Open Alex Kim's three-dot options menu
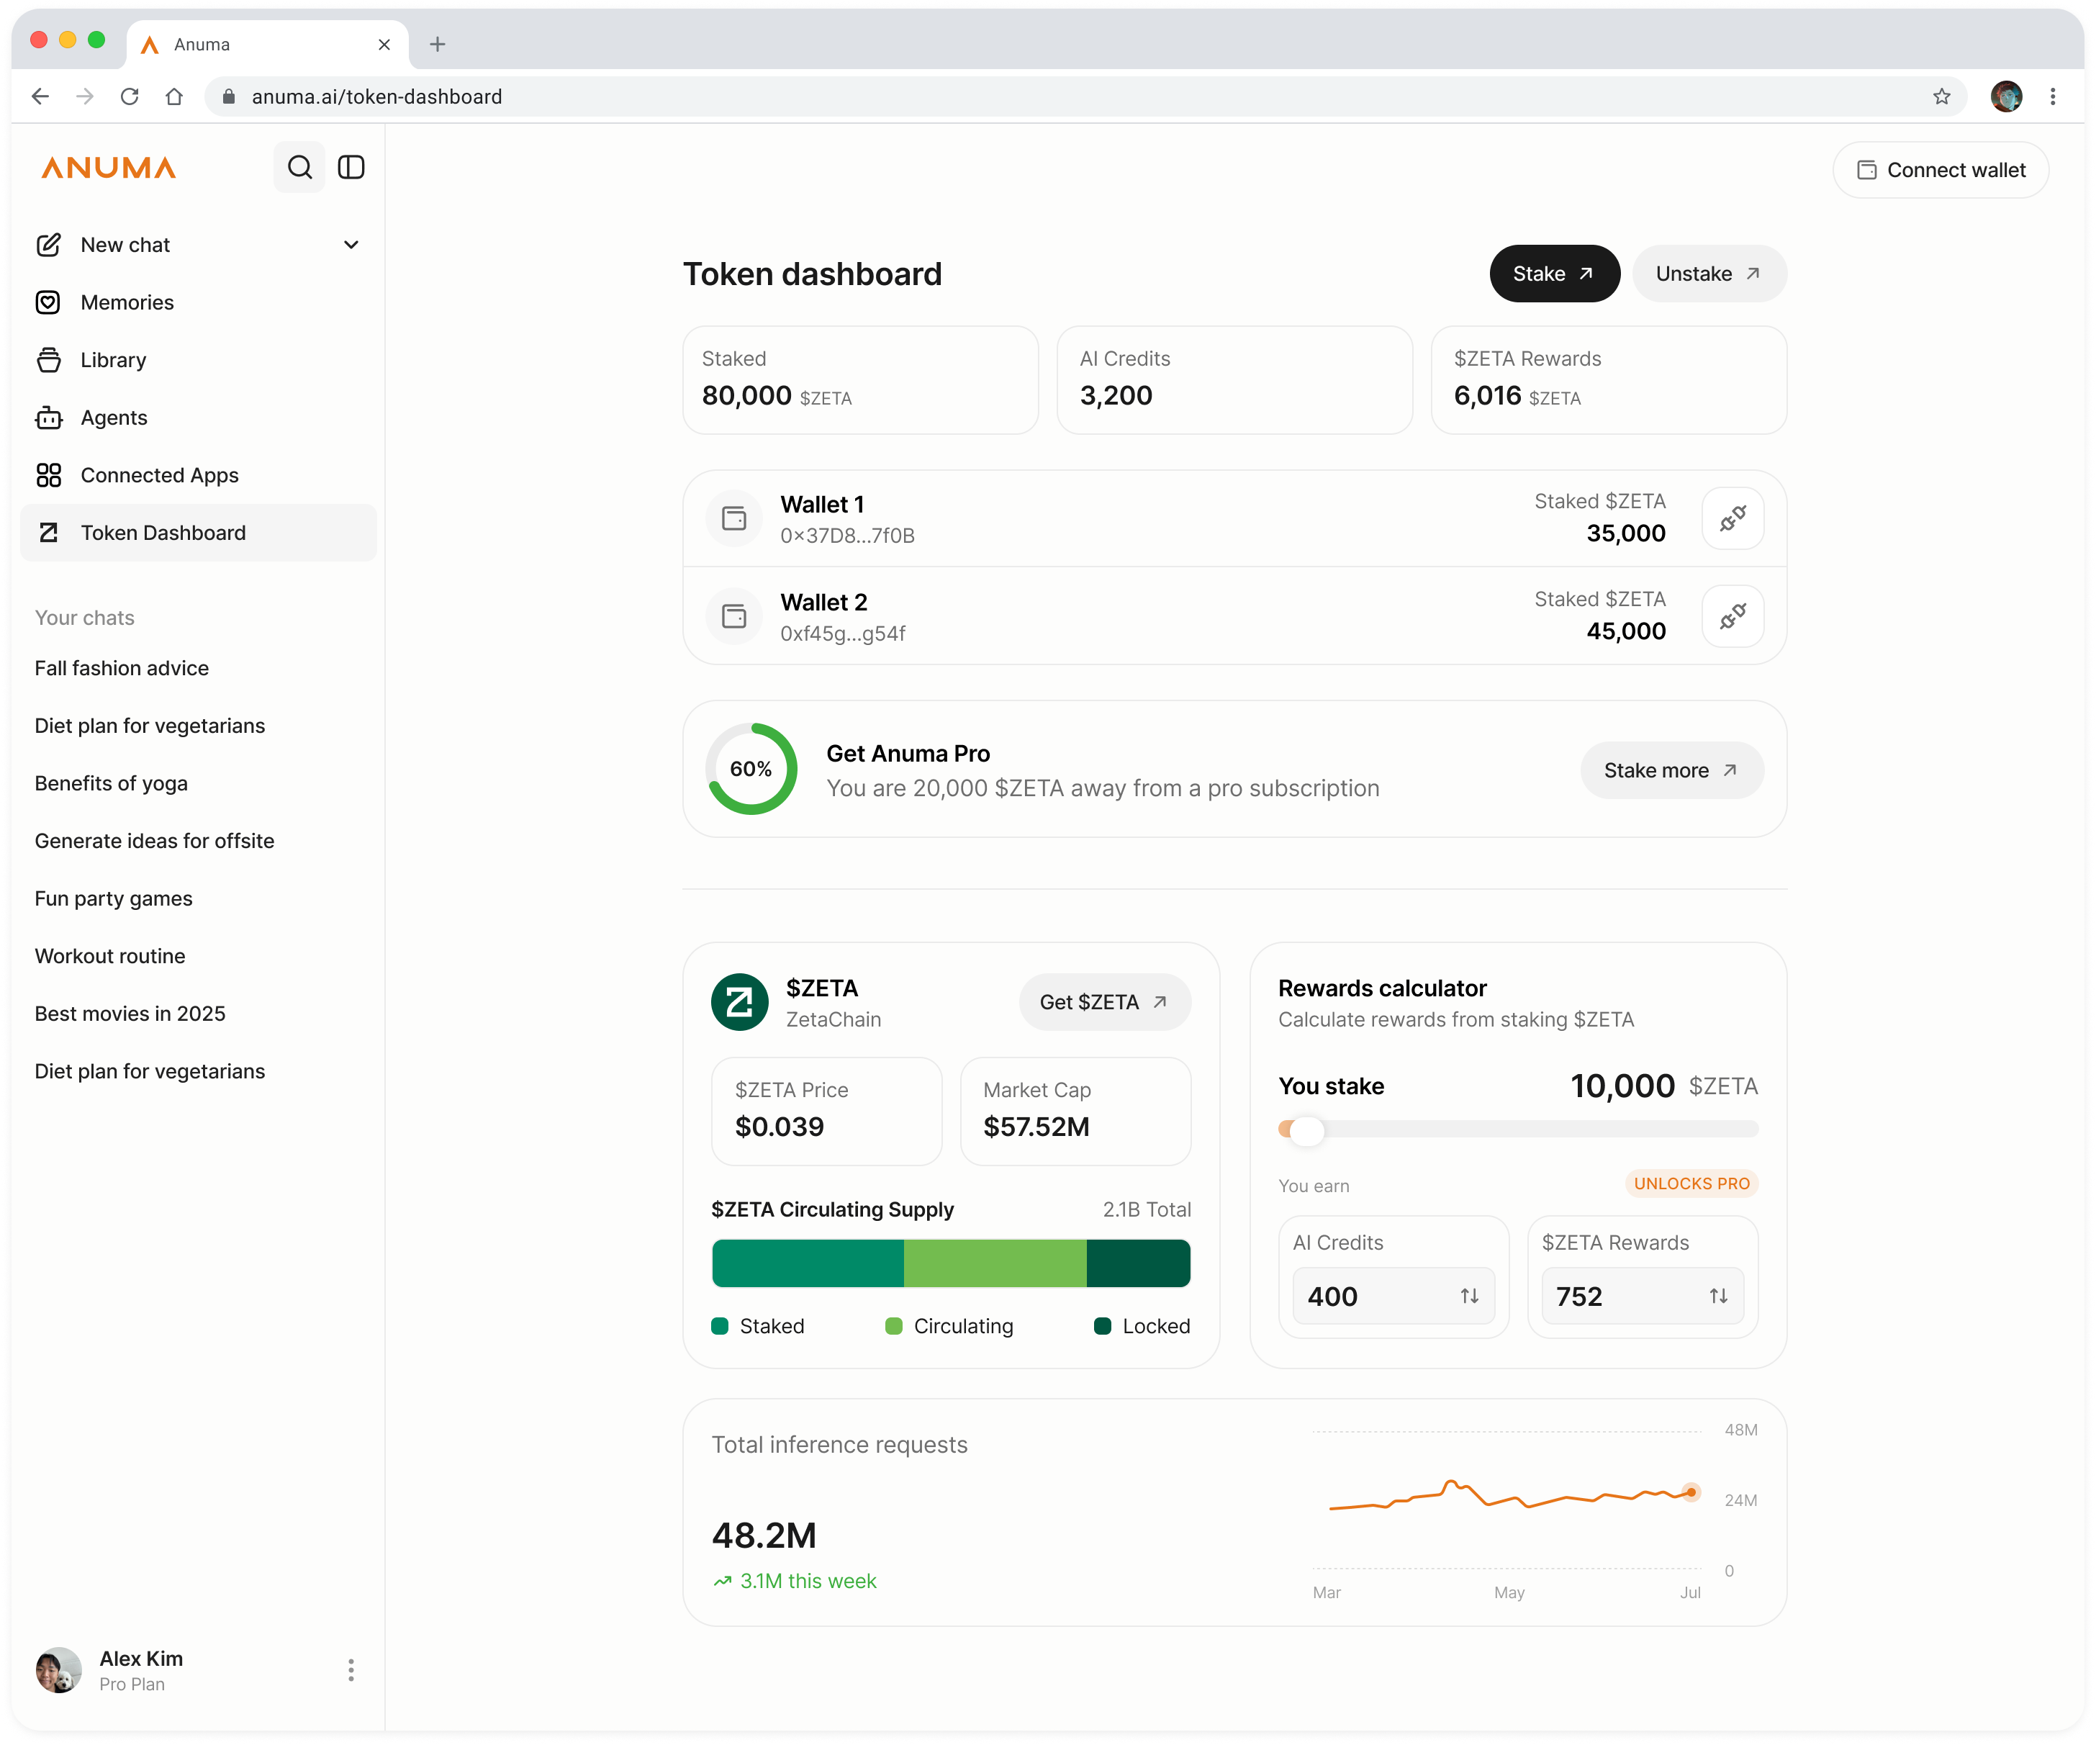This screenshot has height=1745, width=2096. click(x=351, y=1670)
